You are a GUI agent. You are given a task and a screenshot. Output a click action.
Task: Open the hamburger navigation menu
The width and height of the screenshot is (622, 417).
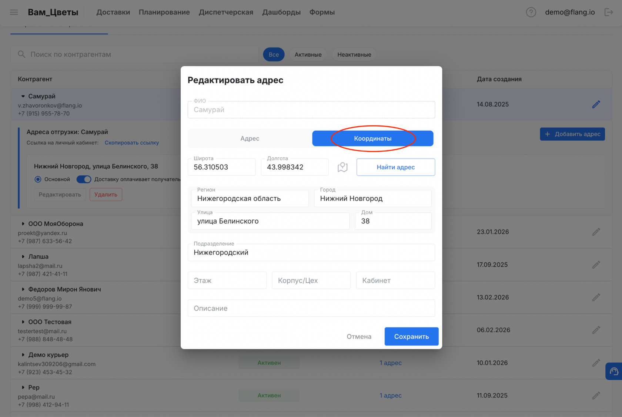pos(14,12)
